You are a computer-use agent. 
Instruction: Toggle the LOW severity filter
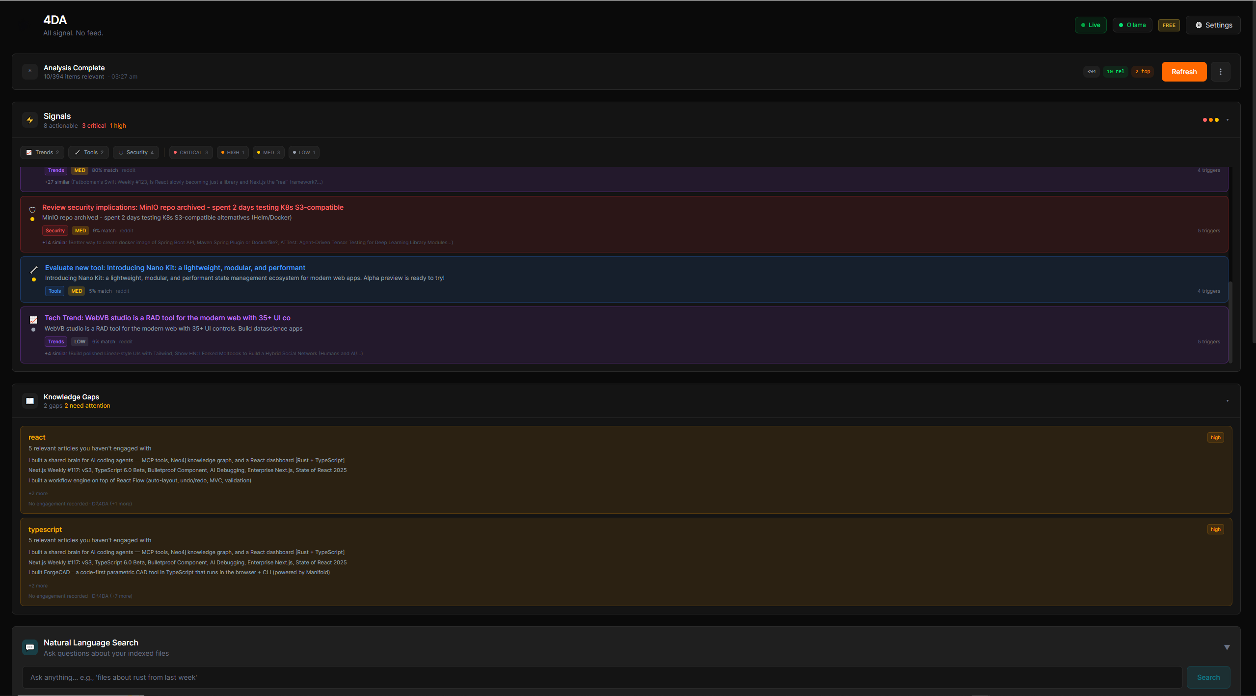[304, 152]
